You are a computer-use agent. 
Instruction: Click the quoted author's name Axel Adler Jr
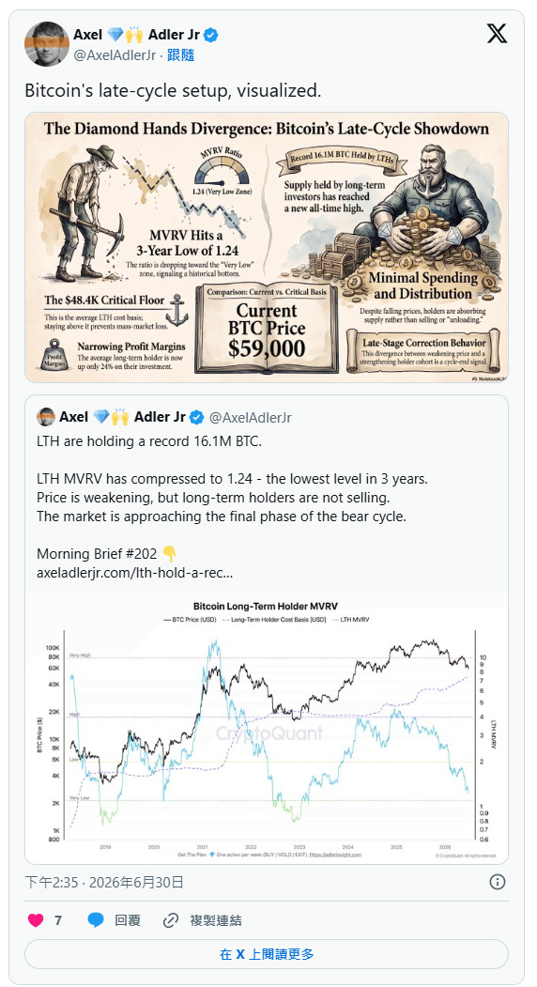[123, 417]
